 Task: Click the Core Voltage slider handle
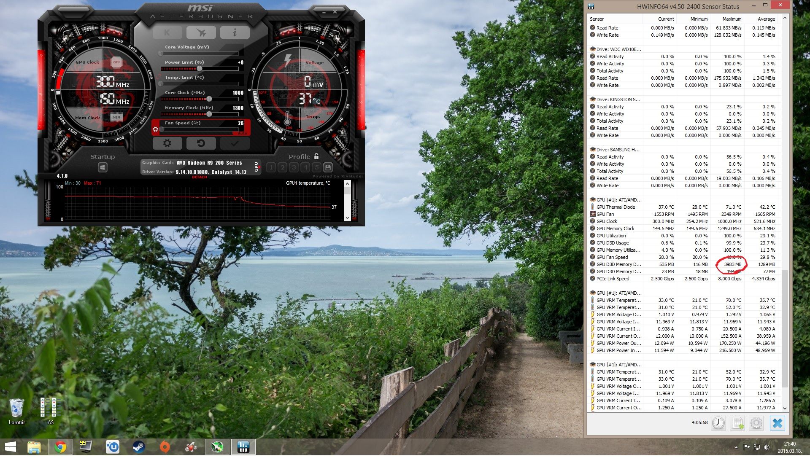pyautogui.click(x=161, y=54)
